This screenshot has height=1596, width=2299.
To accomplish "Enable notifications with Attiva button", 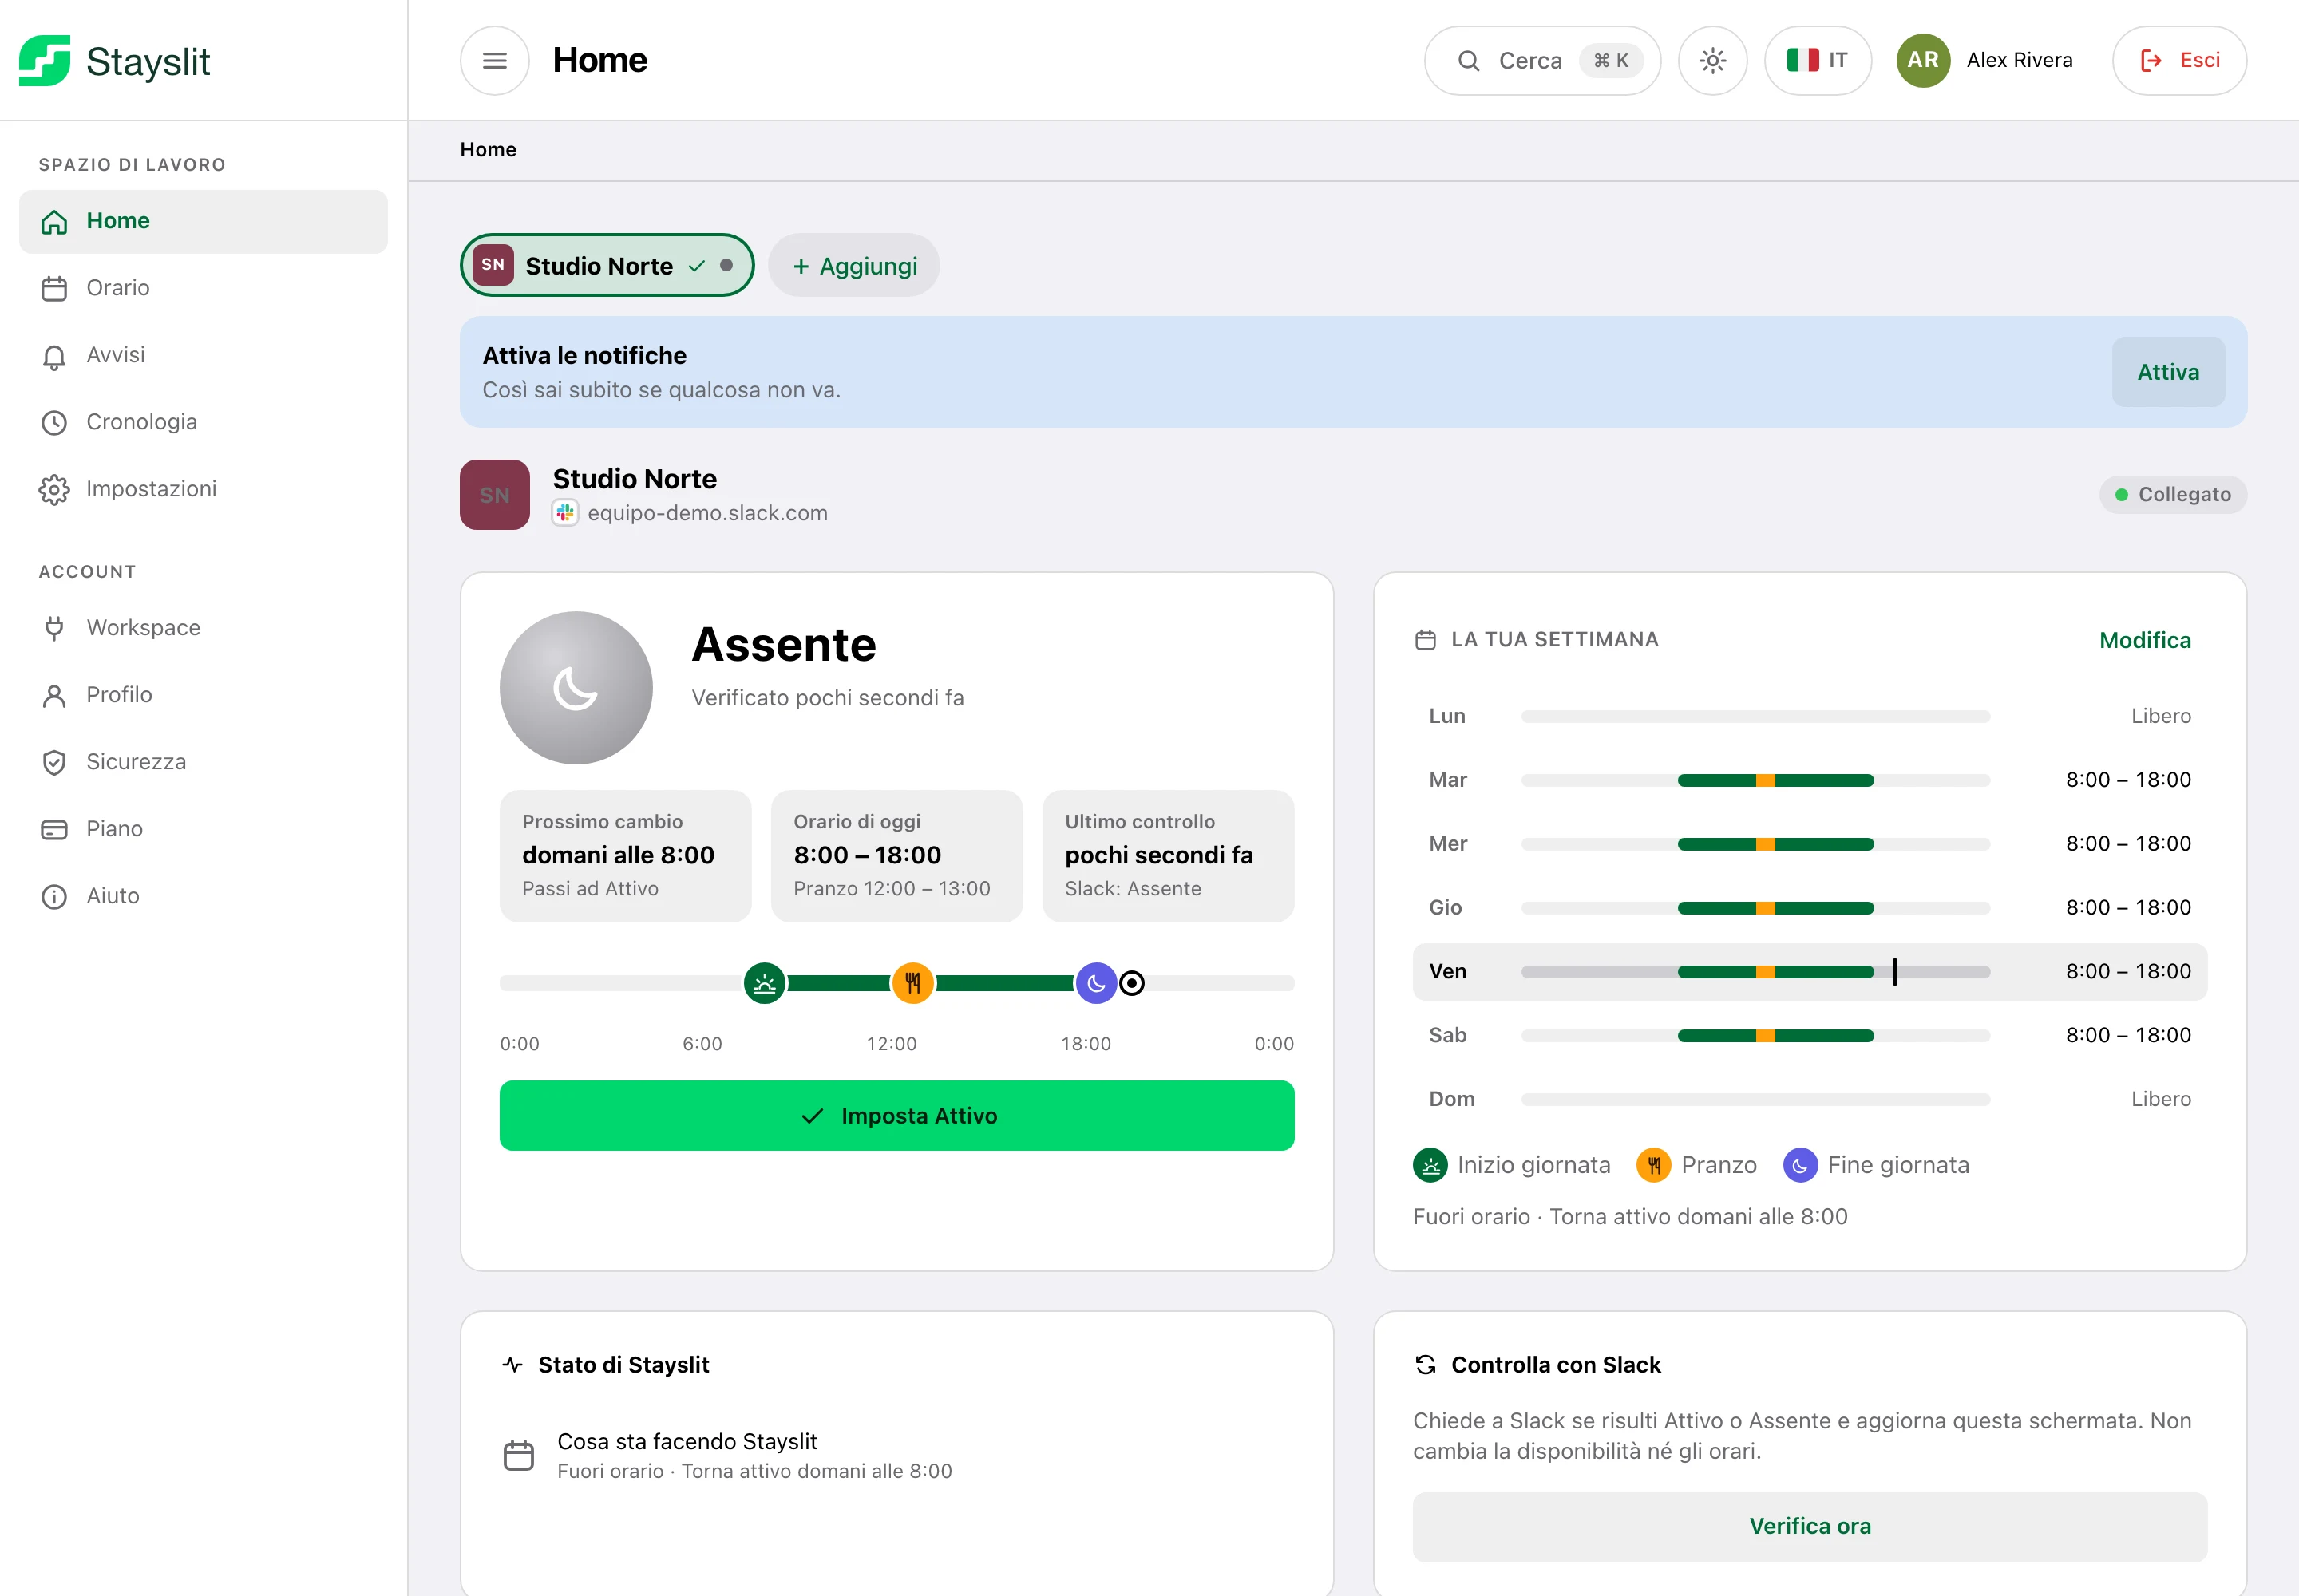I will (x=2168, y=372).
